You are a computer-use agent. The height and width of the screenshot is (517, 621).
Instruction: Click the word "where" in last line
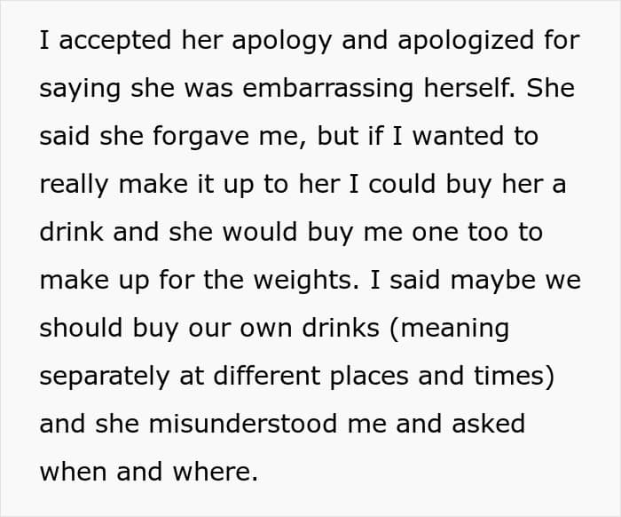pos(215,472)
